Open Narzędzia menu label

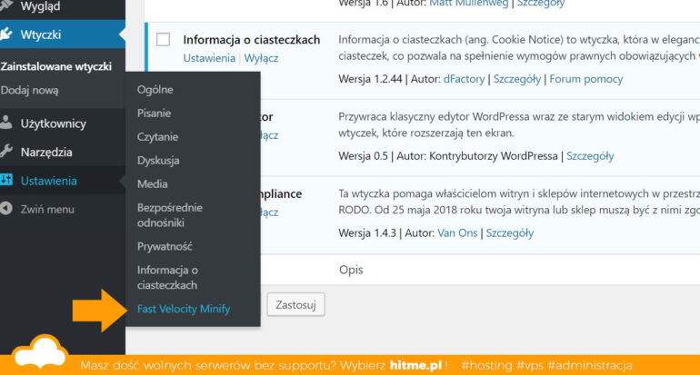tap(46, 152)
